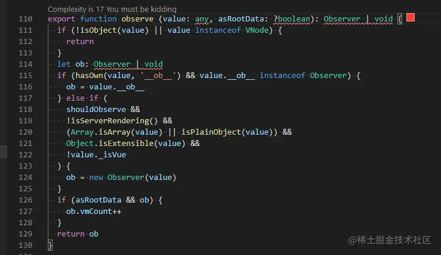Place cursor on 'export' keyword
The height and width of the screenshot is (255, 441).
[62, 19]
